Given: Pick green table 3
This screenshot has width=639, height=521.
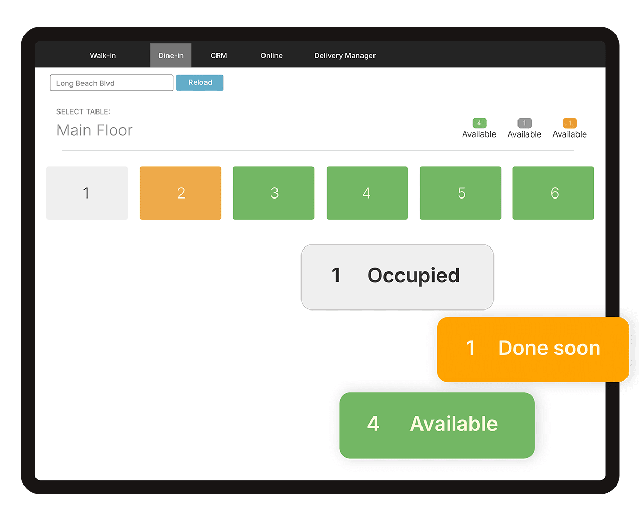Looking at the screenshot, I should tap(273, 193).
